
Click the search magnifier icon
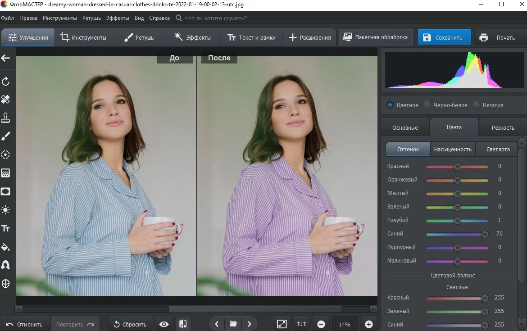[179, 18]
